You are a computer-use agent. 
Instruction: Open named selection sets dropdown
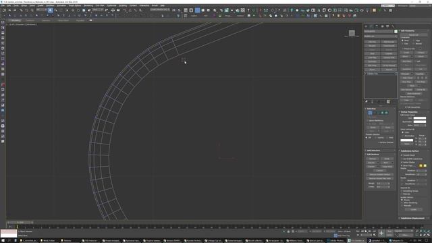[x=160, y=9]
